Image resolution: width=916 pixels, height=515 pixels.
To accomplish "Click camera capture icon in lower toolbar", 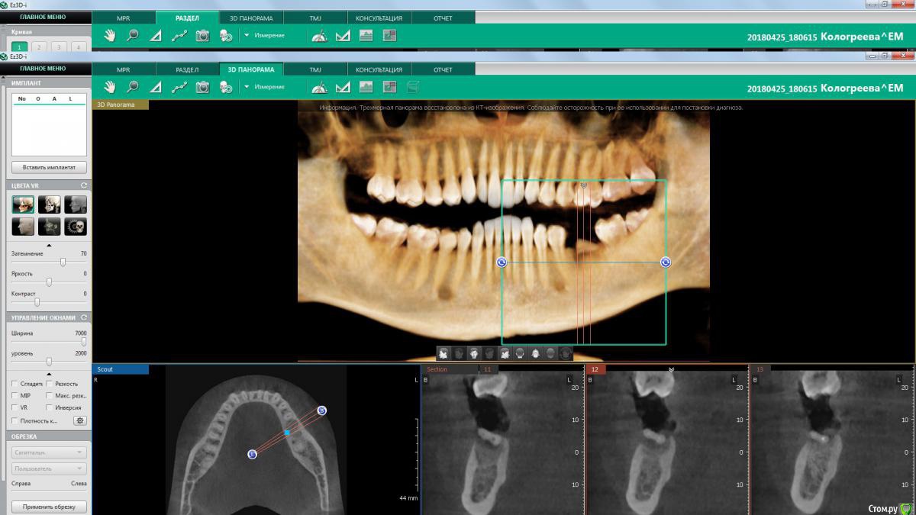I will (x=202, y=87).
